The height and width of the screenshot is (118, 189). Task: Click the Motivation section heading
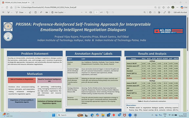pos(35,74)
